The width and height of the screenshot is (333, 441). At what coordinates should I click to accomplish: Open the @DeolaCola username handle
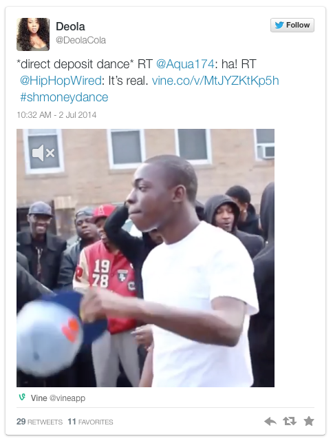coord(81,40)
